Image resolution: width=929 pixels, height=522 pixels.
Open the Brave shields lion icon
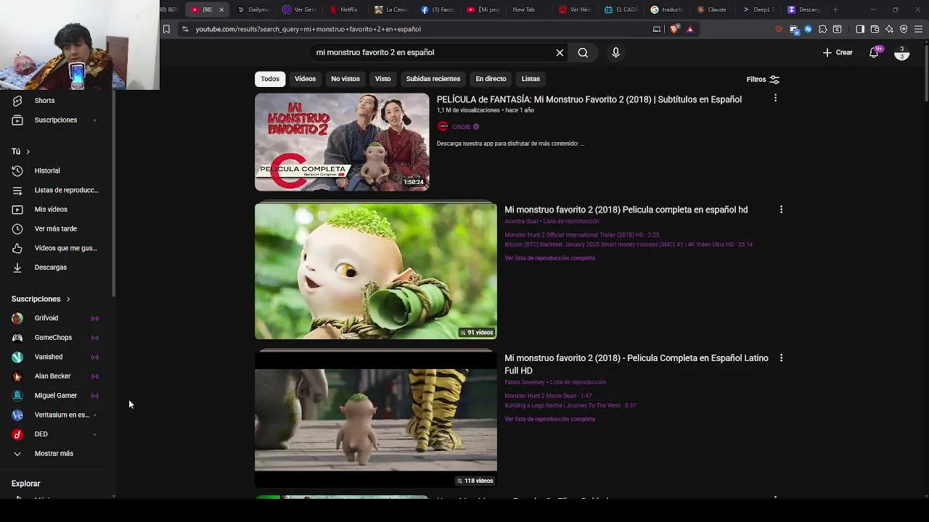point(674,29)
